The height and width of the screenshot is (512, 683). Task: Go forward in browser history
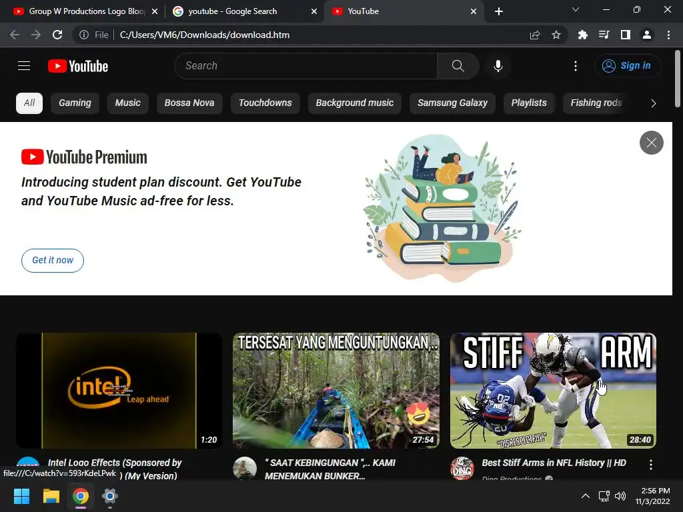tap(36, 35)
